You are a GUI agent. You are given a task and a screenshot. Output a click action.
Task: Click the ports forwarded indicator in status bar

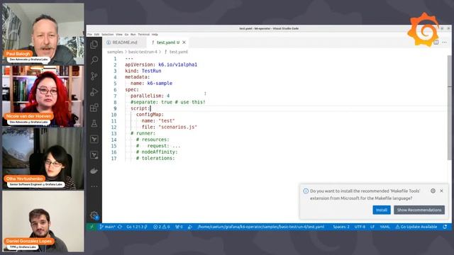click(179, 227)
